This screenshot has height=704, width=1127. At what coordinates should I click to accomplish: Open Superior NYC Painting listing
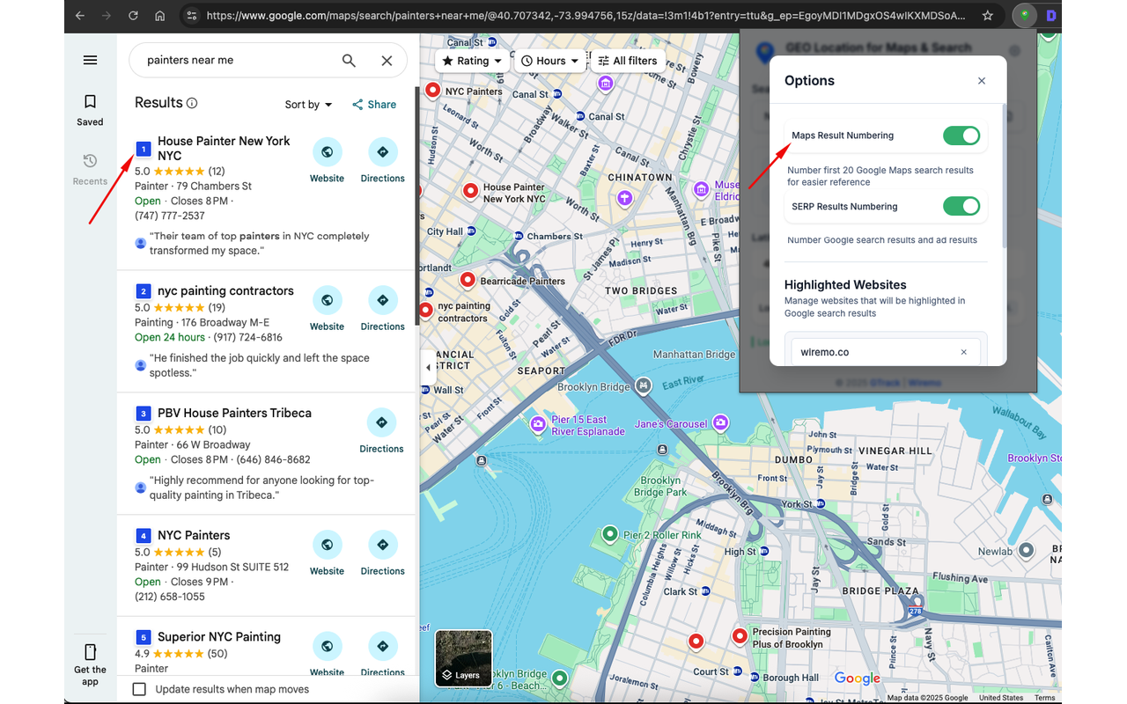pyautogui.click(x=219, y=636)
